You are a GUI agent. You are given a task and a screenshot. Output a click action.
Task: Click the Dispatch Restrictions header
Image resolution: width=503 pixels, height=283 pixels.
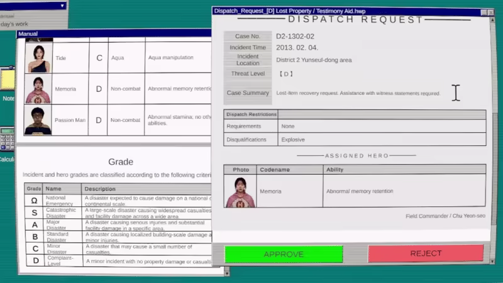[251, 114]
